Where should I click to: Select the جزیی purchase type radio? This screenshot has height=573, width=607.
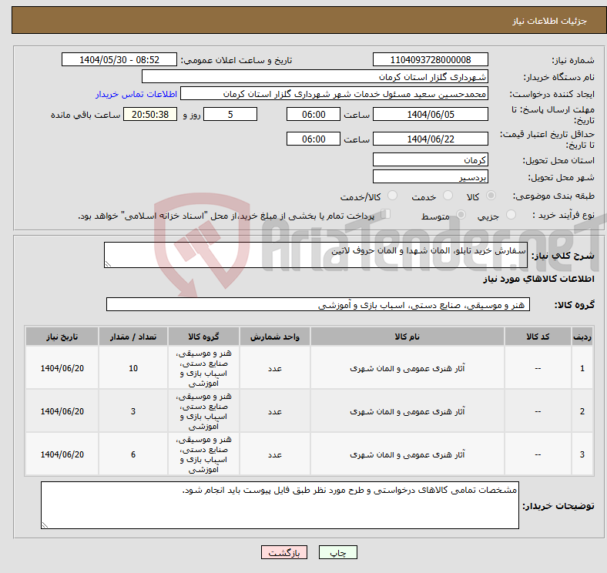(x=511, y=214)
